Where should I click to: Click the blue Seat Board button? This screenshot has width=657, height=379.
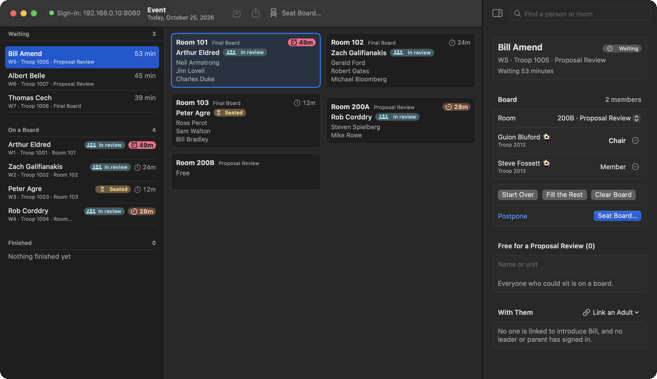(617, 216)
